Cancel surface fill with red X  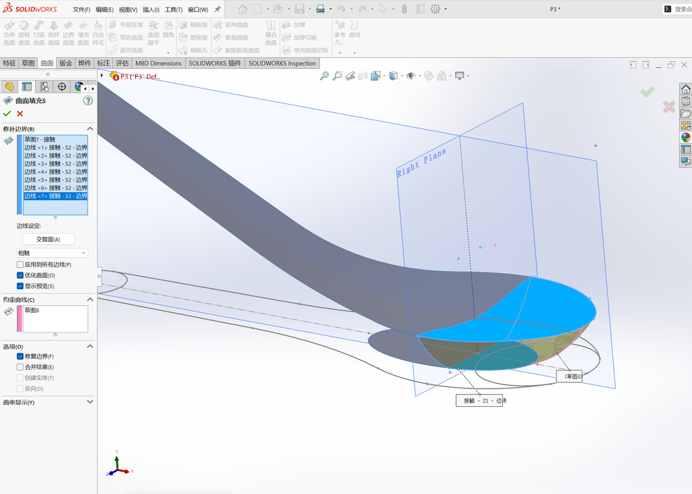point(20,114)
